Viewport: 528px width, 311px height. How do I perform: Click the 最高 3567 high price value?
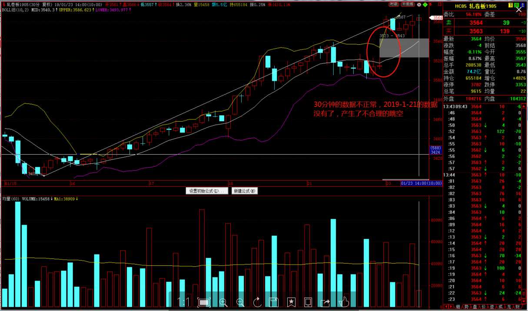tap(520, 59)
